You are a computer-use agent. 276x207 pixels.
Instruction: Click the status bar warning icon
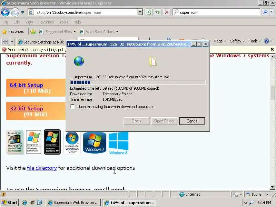(x=3, y=194)
